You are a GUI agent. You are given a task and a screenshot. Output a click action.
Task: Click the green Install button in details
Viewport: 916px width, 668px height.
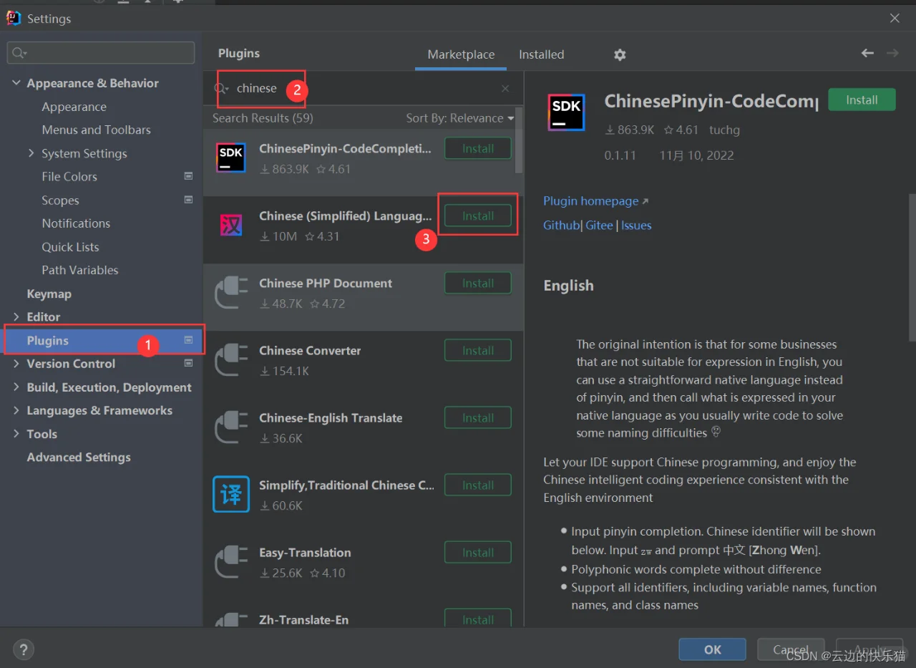click(862, 100)
